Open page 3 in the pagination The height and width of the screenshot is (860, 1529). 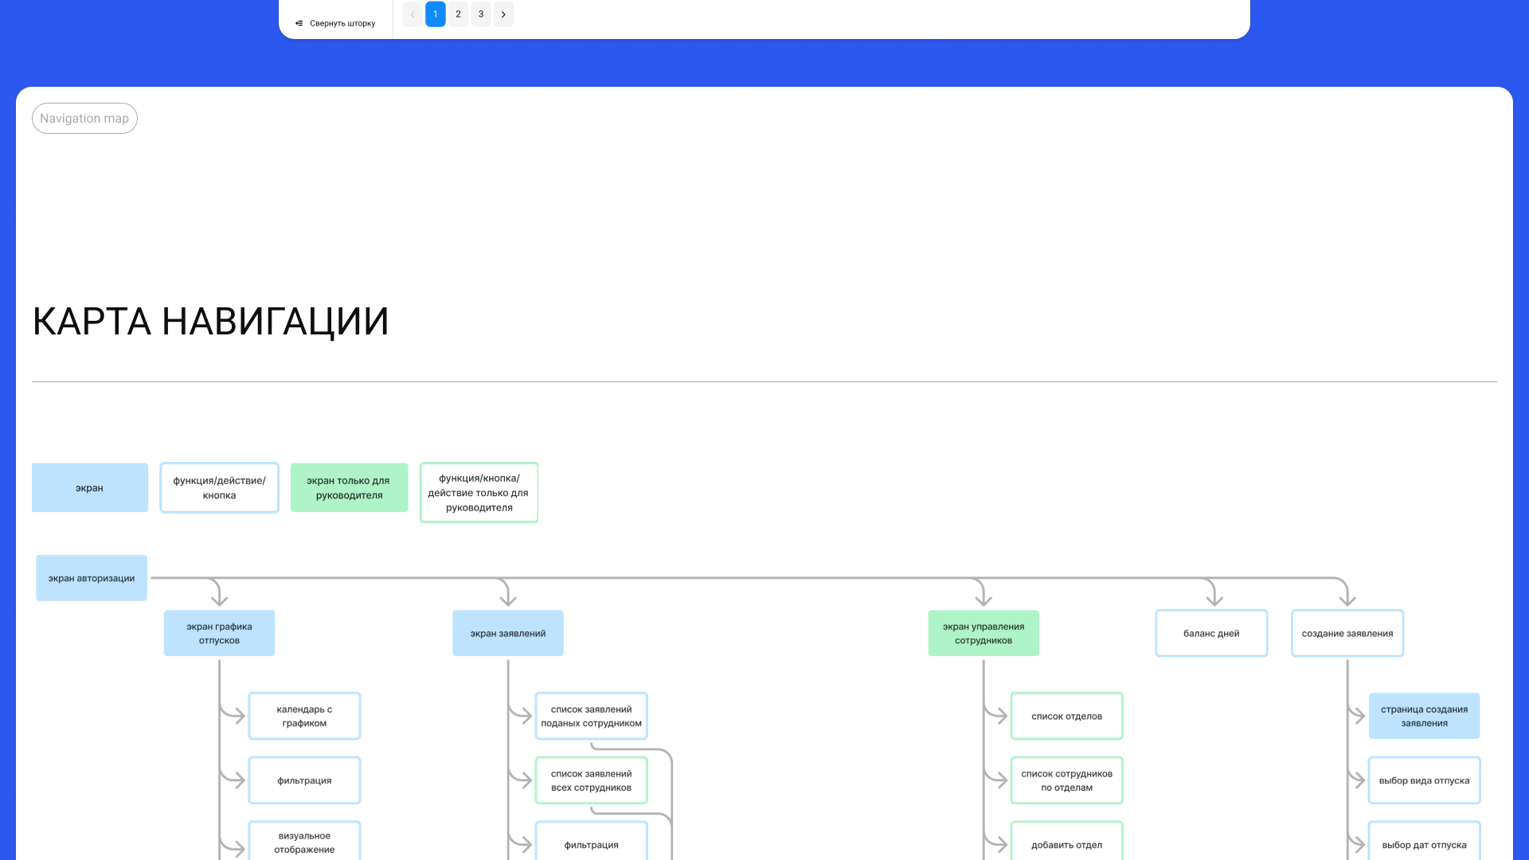tap(481, 14)
